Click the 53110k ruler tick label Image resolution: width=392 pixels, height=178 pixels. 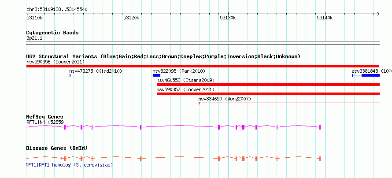tap(34, 18)
